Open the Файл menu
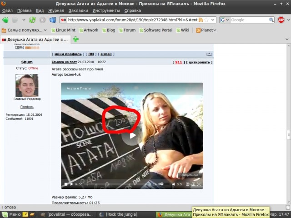The height and width of the screenshot is (218, 291). (x=7, y=10)
